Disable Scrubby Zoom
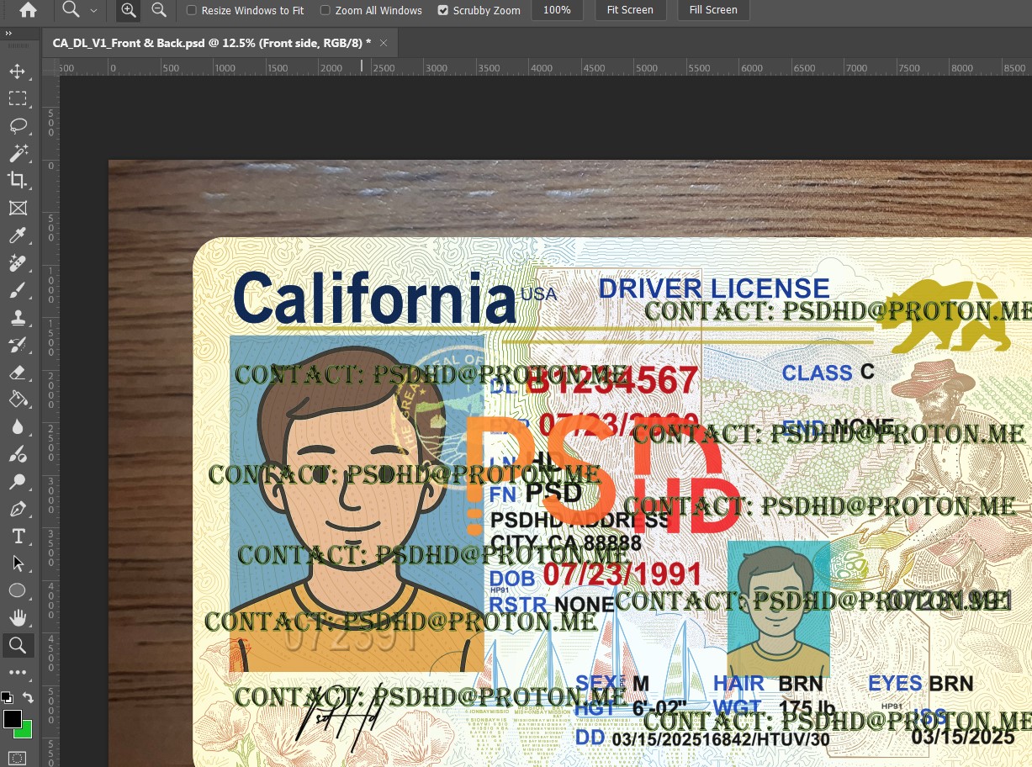The width and height of the screenshot is (1032, 767). click(443, 10)
